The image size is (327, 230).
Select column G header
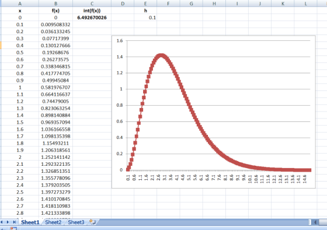[x=191, y=4]
